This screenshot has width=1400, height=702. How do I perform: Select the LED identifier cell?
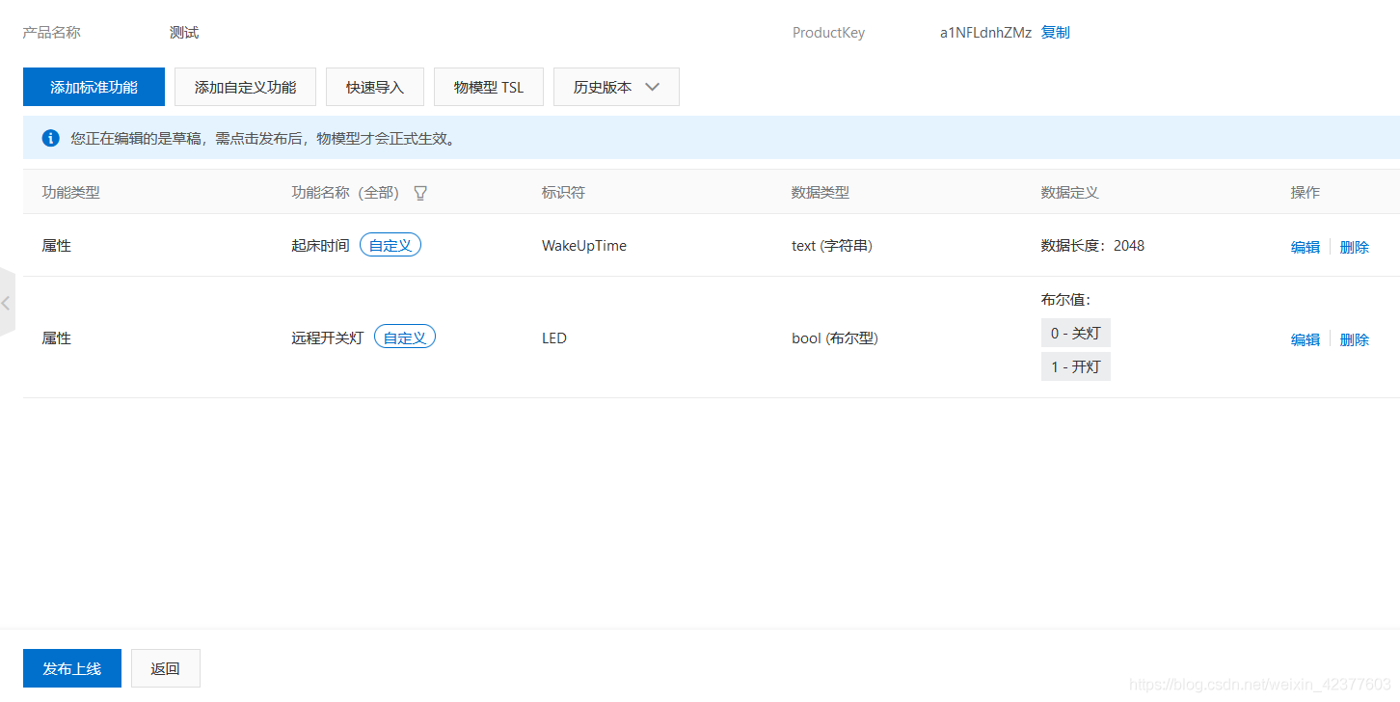coord(554,338)
